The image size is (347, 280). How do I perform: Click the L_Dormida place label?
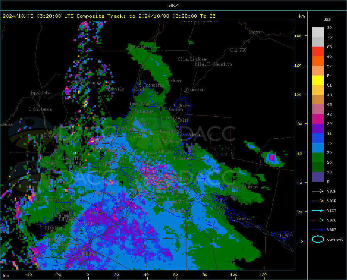coord(241,219)
